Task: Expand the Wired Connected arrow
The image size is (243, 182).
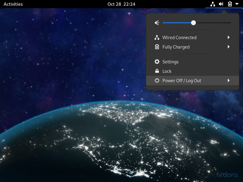Action: click(x=229, y=37)
